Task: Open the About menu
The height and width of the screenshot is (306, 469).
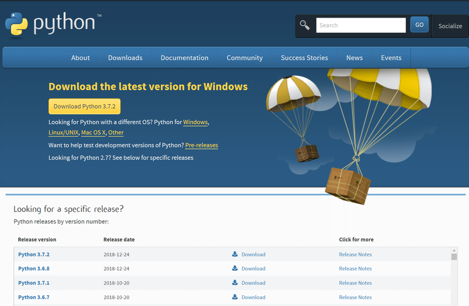Action: [80, 57]
